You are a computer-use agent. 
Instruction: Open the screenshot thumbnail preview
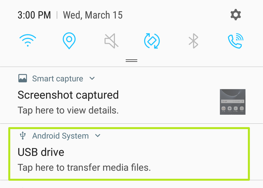click(x=232, y=102)
